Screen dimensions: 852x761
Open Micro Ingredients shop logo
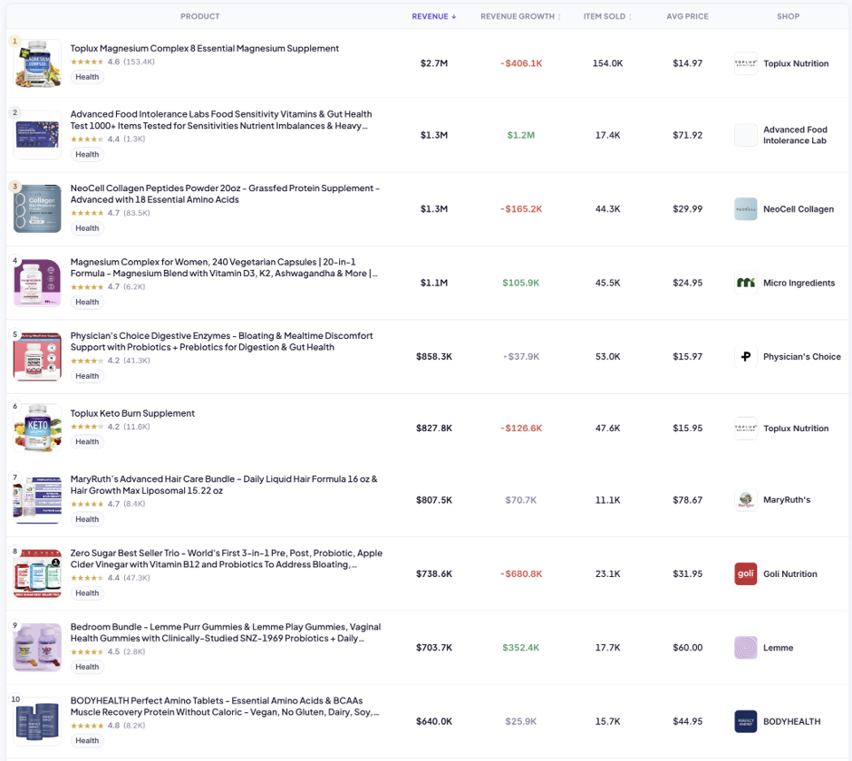click(x=745, y=283)
